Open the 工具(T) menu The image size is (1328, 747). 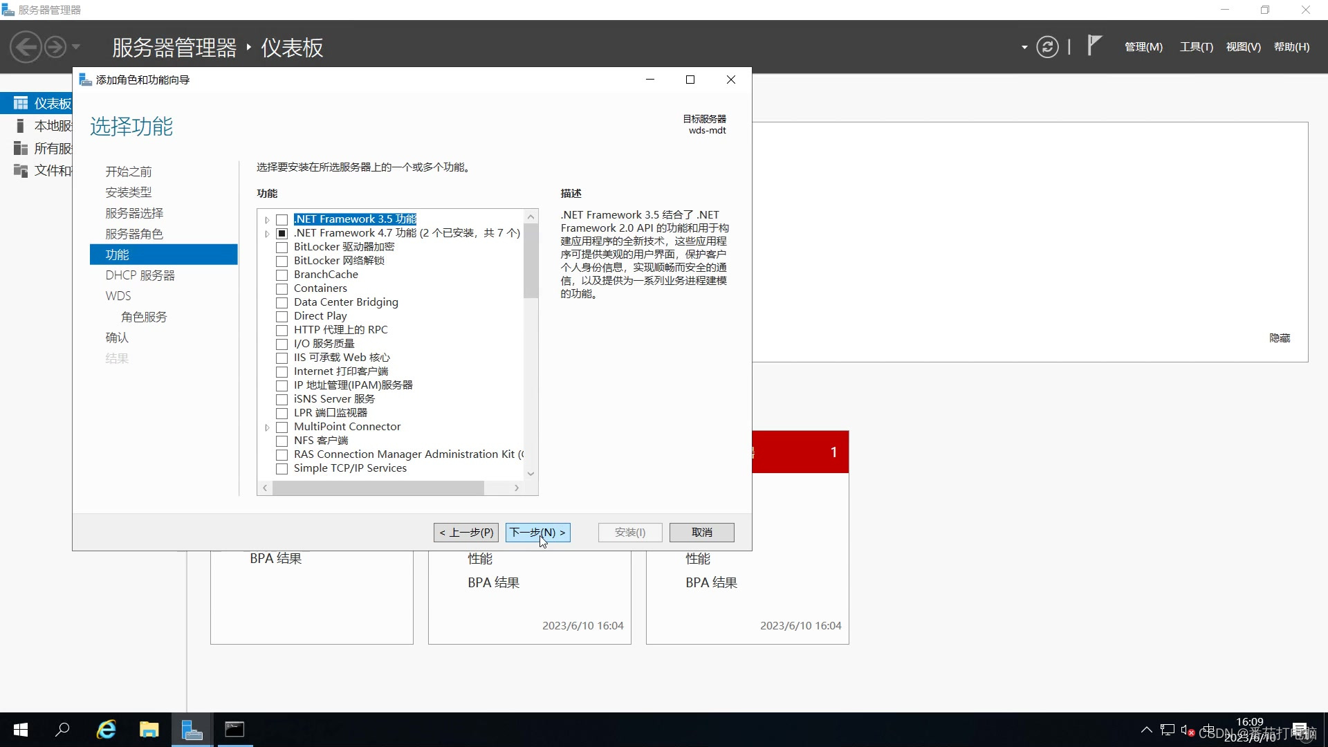pyautogui.click(x=1197, y=47)
